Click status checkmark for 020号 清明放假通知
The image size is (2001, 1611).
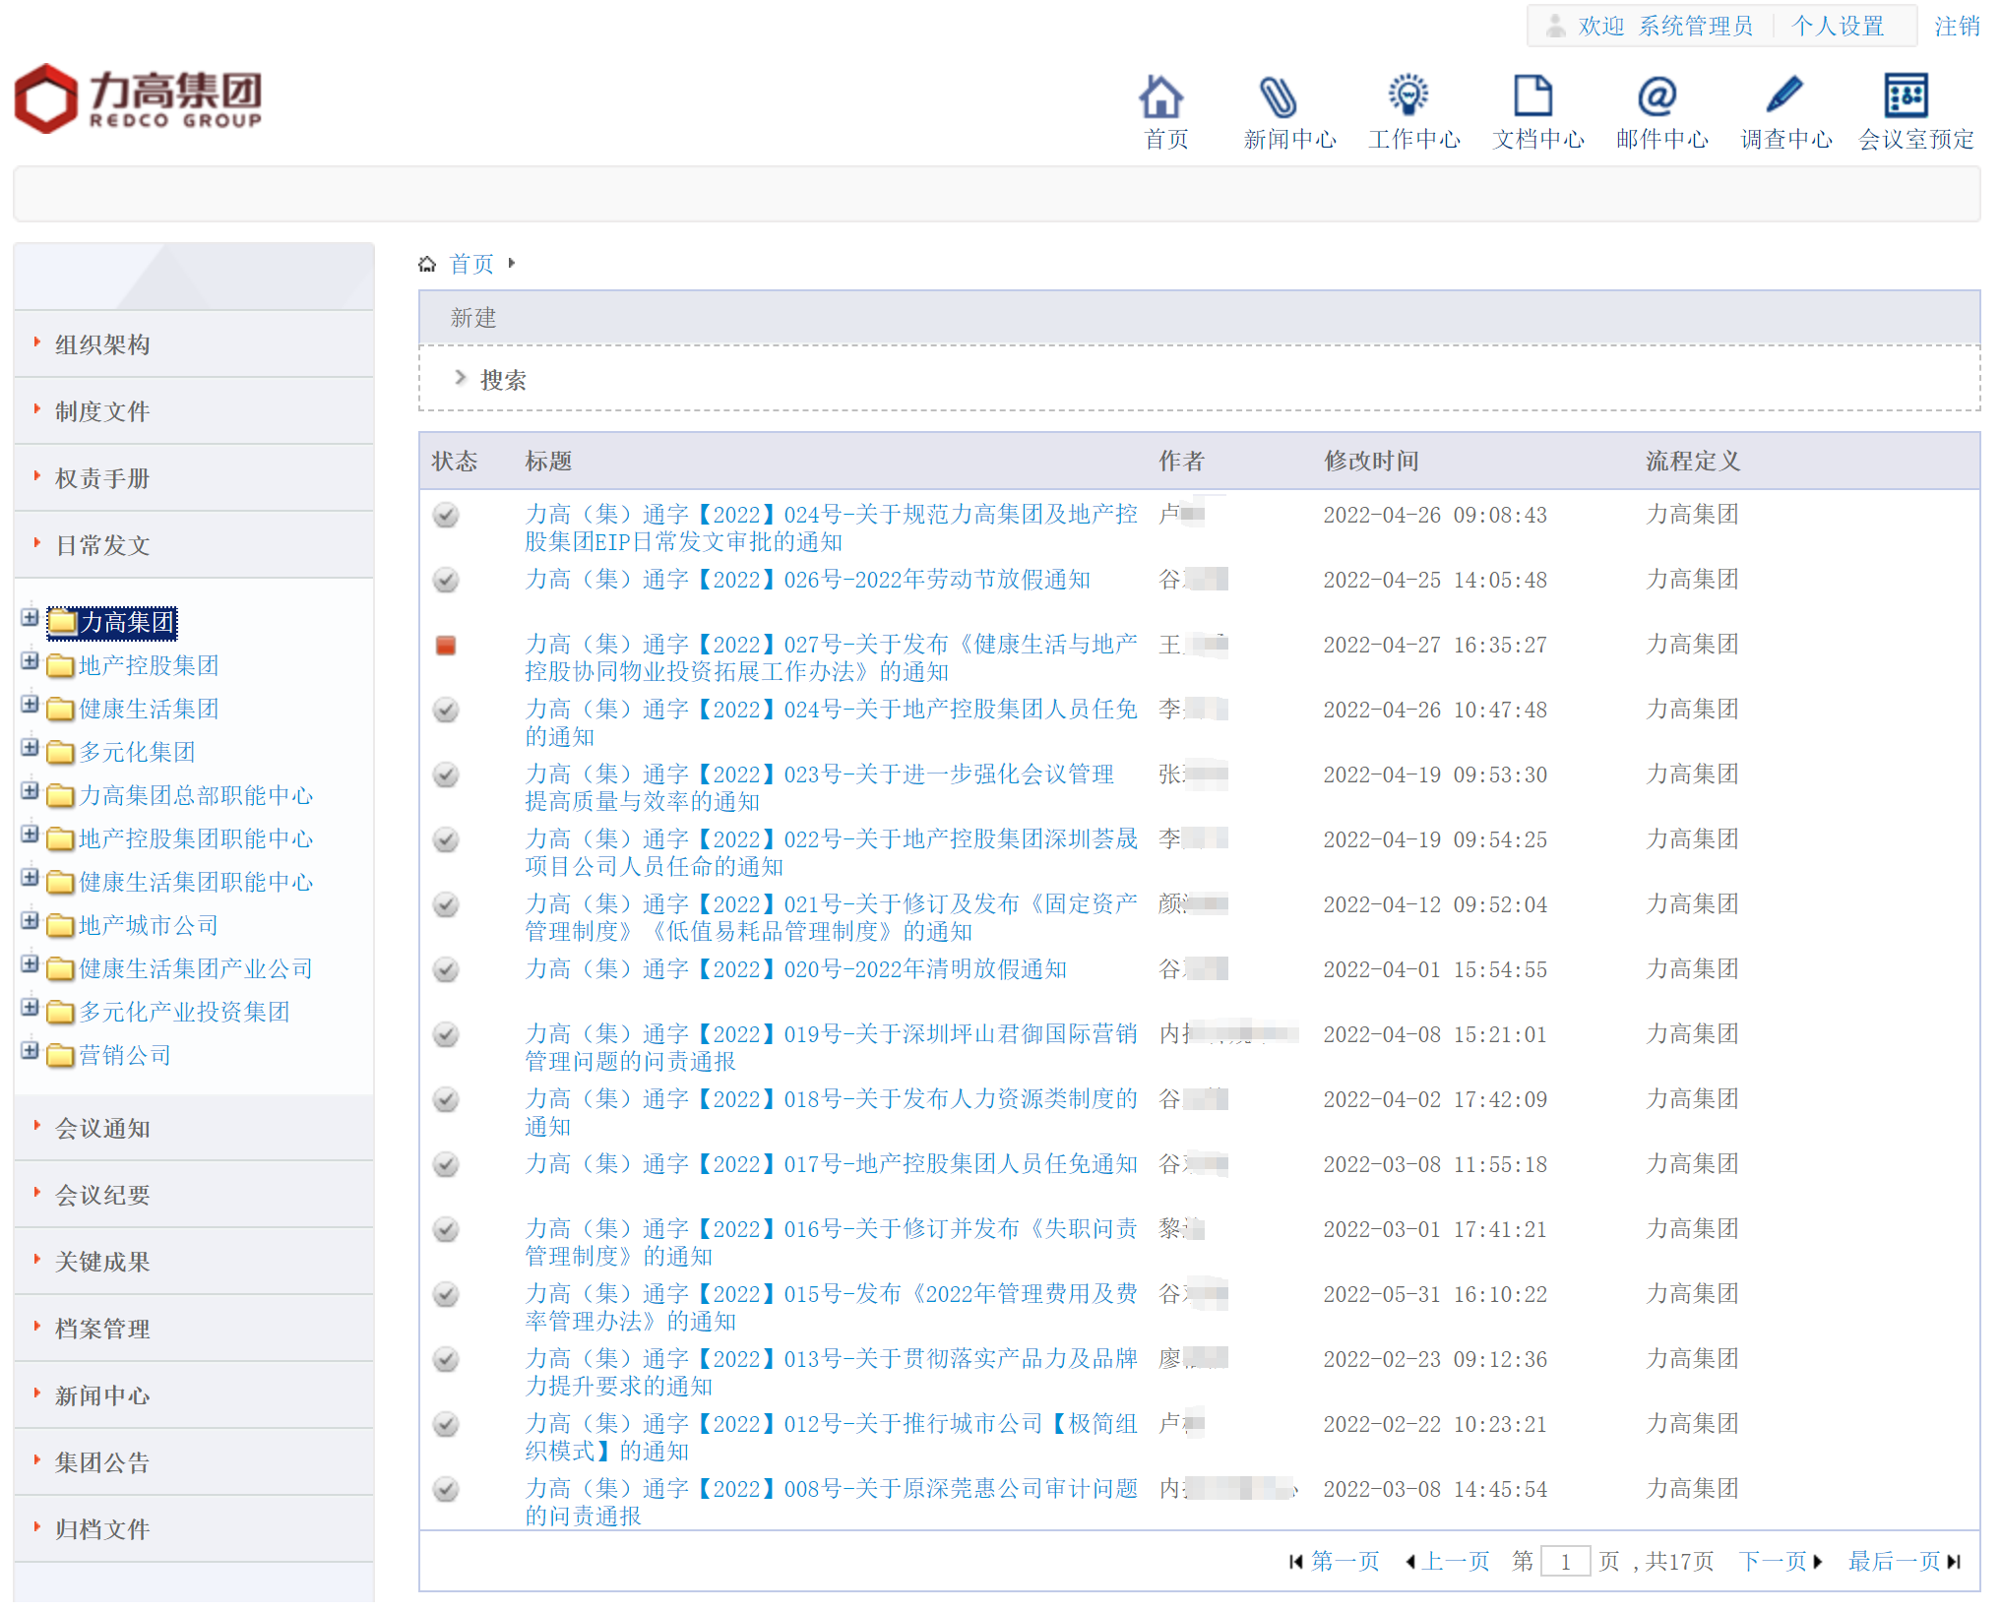point(446,969)
